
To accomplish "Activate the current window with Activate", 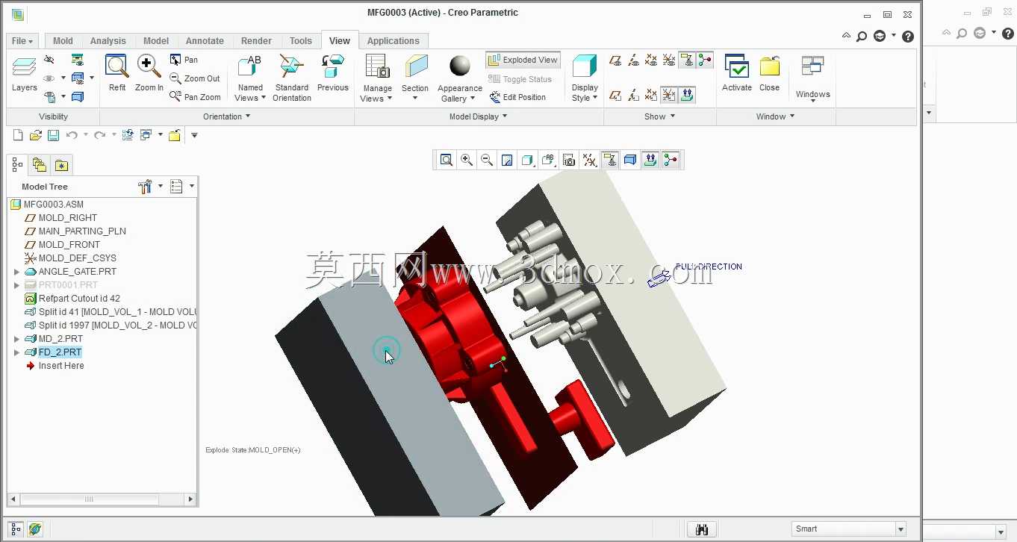I will [737, 73].
